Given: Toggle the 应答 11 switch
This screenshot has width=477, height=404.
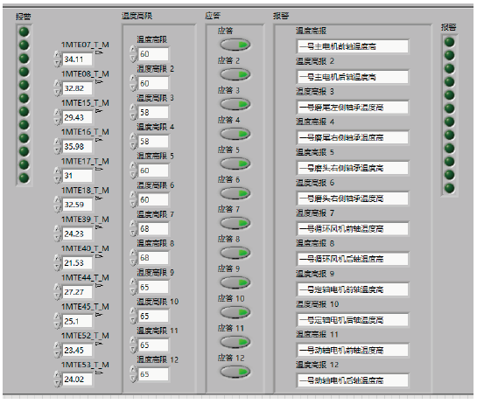Looking at the screenshot, I should pos(235,342).
